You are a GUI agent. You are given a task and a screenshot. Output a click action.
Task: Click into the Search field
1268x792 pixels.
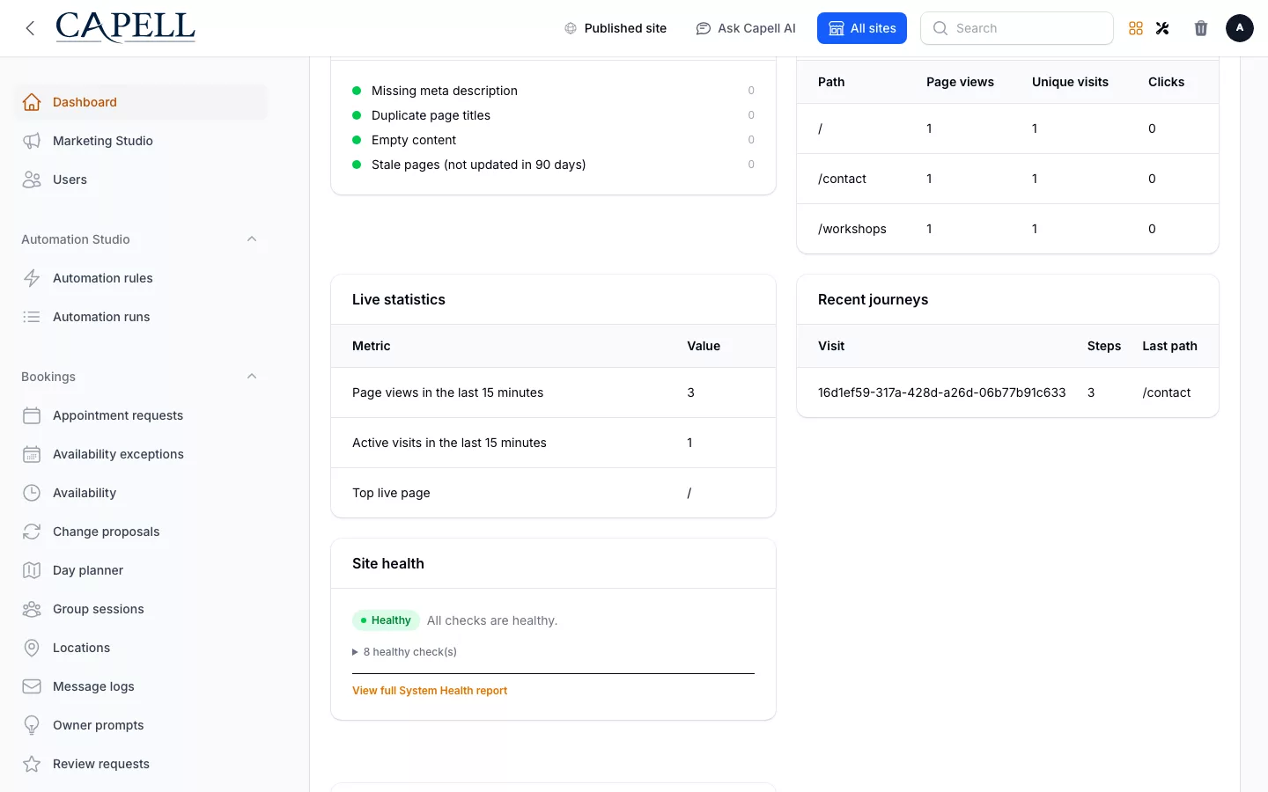coord(1017,28)
